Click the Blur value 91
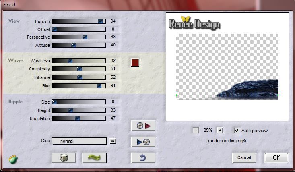This screenshot has width=295, height=172. 113,85
